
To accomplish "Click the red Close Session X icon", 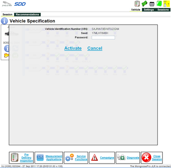I will click(x=146, y=158).
